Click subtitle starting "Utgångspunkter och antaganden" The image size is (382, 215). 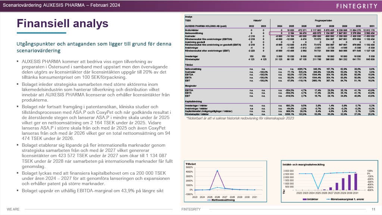[x=94, y=47]
